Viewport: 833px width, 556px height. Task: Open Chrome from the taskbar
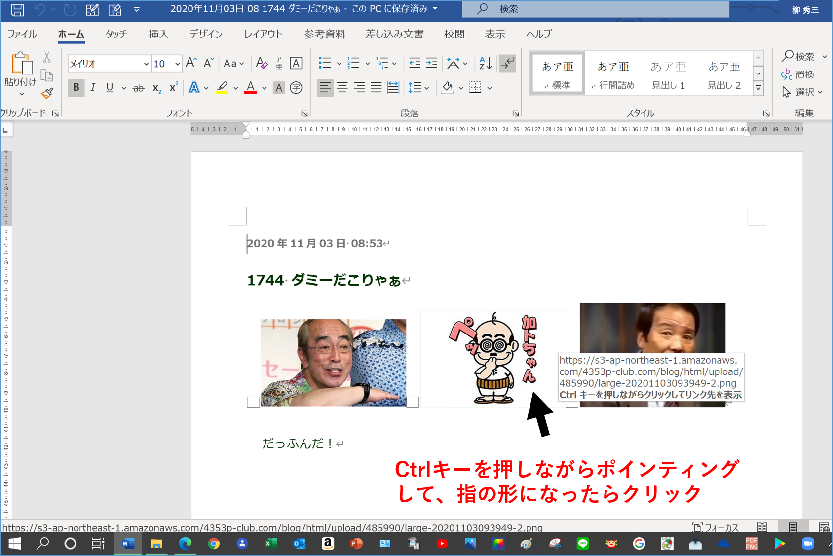coord(214,543)
